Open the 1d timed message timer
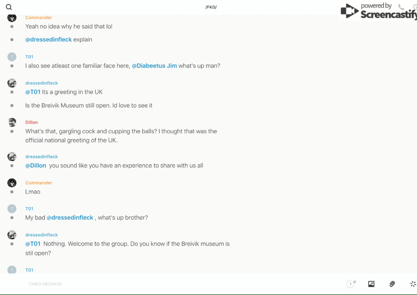The height and width of the screenshot is (295, 417). [350, 284]
